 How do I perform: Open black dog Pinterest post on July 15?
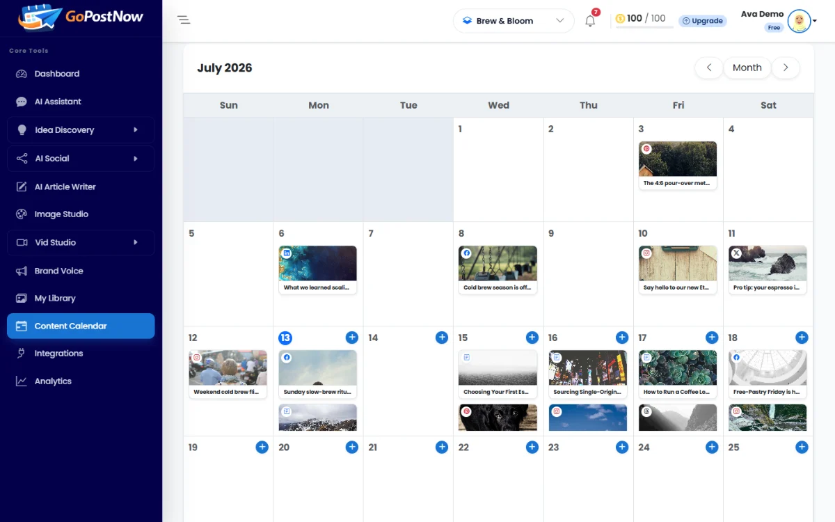coord(498,418)
